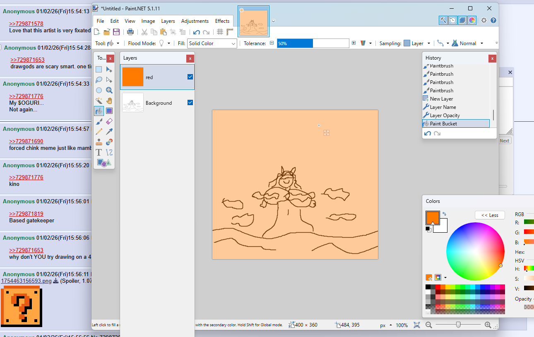This screenshot has width=534, height=337.
Task: Choose the Pencil tool
Action: click(x=99, y=132)
